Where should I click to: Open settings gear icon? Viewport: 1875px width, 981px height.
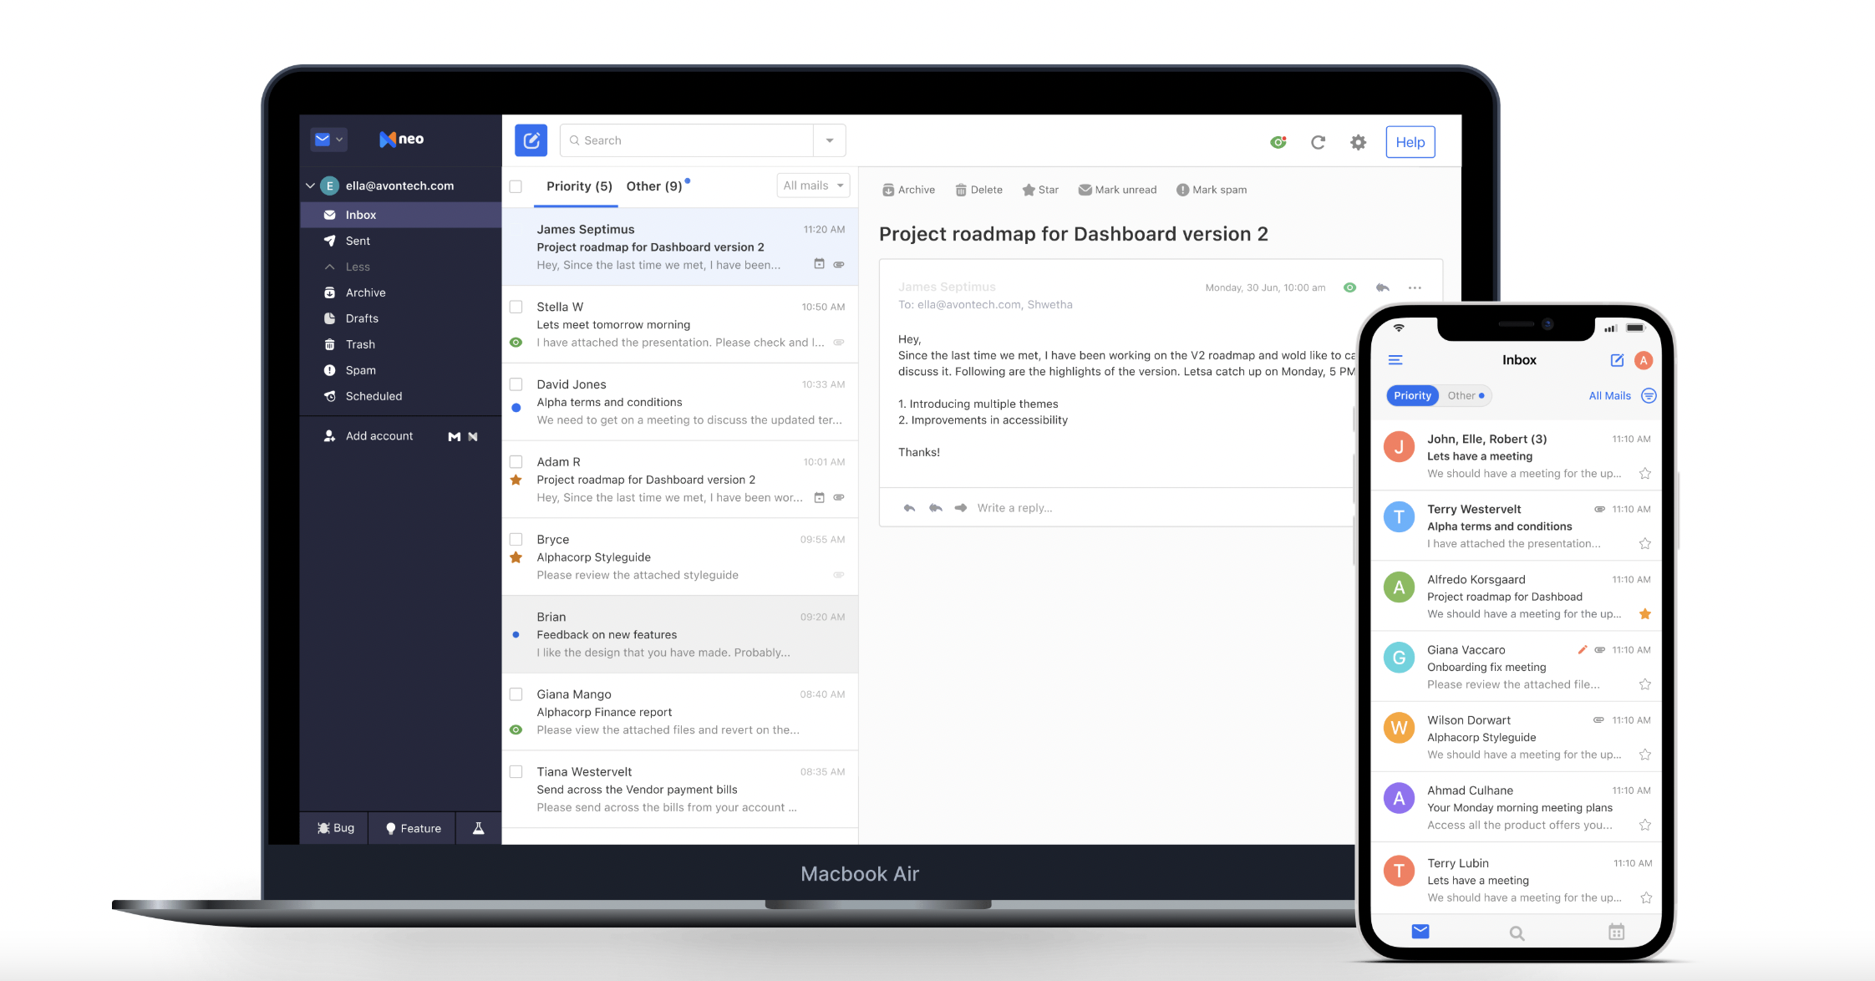[1358, 142]
